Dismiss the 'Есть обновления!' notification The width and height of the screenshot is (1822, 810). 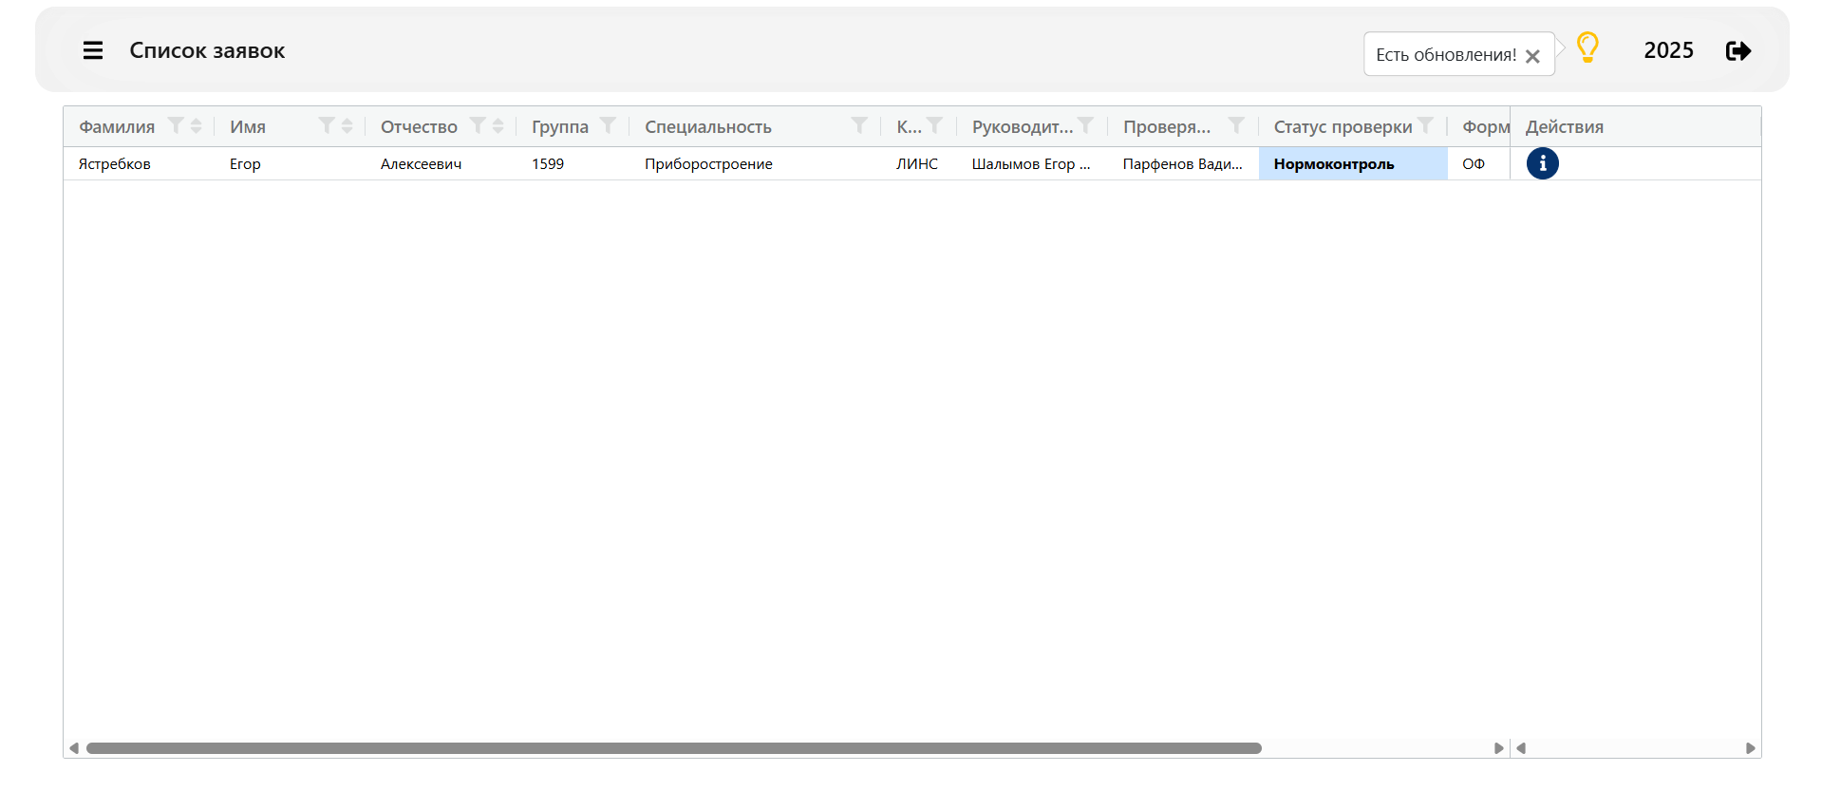tap(1532, 56)
